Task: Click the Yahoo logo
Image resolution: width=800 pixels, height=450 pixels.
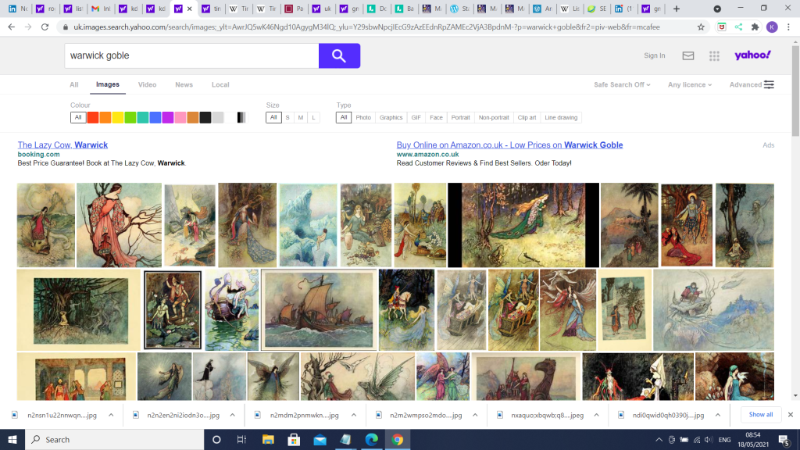Action: tap(752, 55)
